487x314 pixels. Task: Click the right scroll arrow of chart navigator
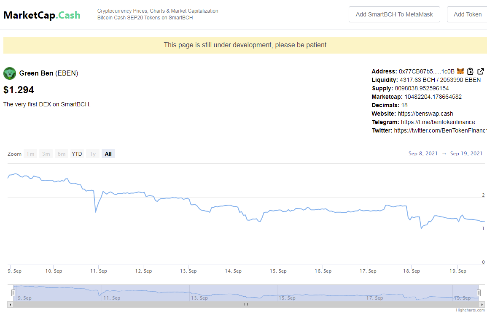click(x=482, y=305)
